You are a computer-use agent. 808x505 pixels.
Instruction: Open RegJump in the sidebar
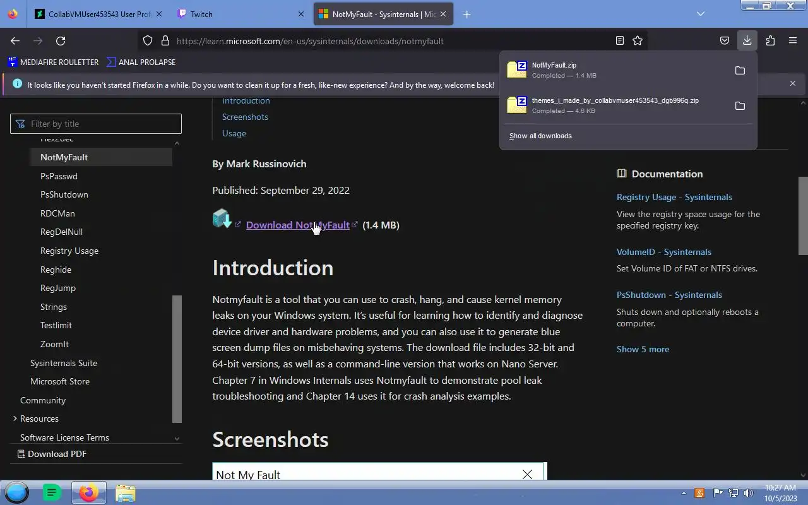pyautogui.click(x=58, y=288)
